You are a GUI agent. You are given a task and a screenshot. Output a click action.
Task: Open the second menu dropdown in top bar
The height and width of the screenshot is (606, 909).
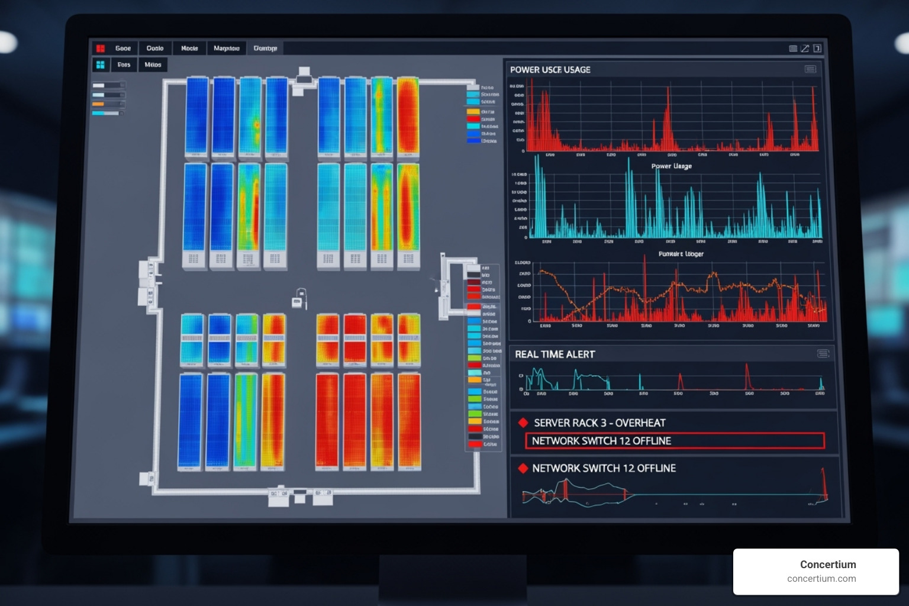coord(154,48)
